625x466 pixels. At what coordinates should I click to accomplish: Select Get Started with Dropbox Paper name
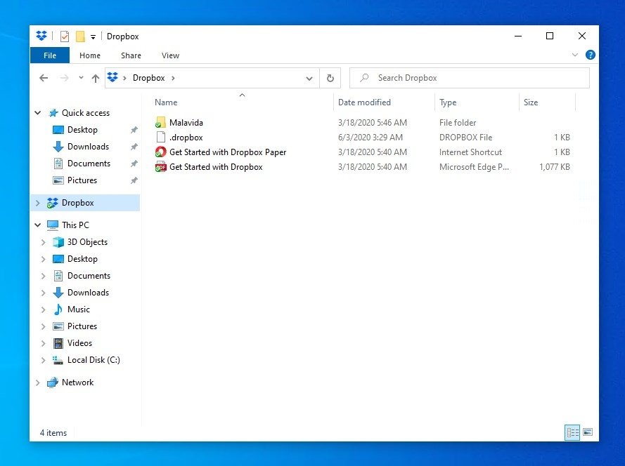[x=228, y=152]
